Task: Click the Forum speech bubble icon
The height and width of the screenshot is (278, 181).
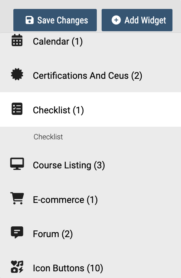Action: pos(17,232)
